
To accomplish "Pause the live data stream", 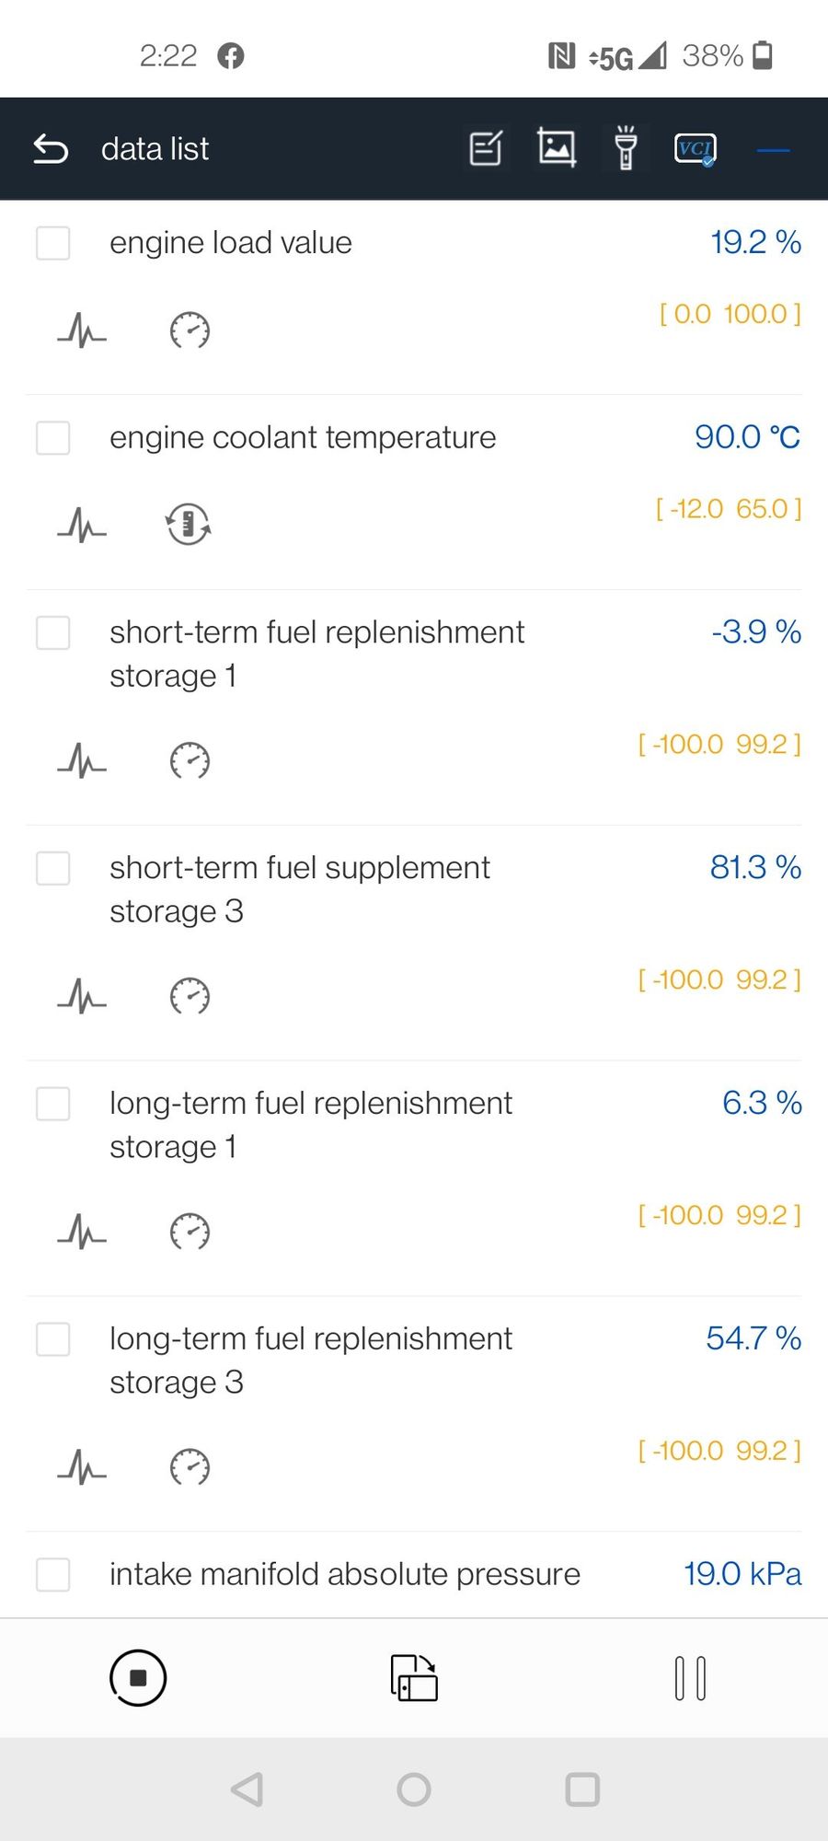I will pos(690,1678).
